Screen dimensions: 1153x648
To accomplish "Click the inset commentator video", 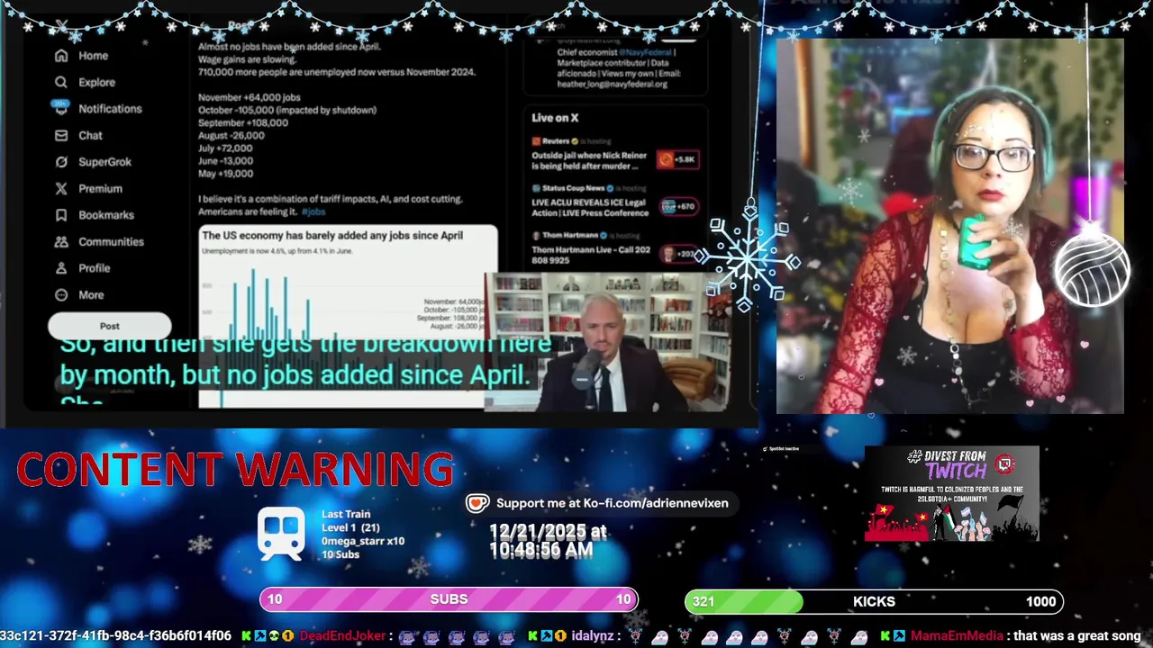I will click(x=607, y=343).
